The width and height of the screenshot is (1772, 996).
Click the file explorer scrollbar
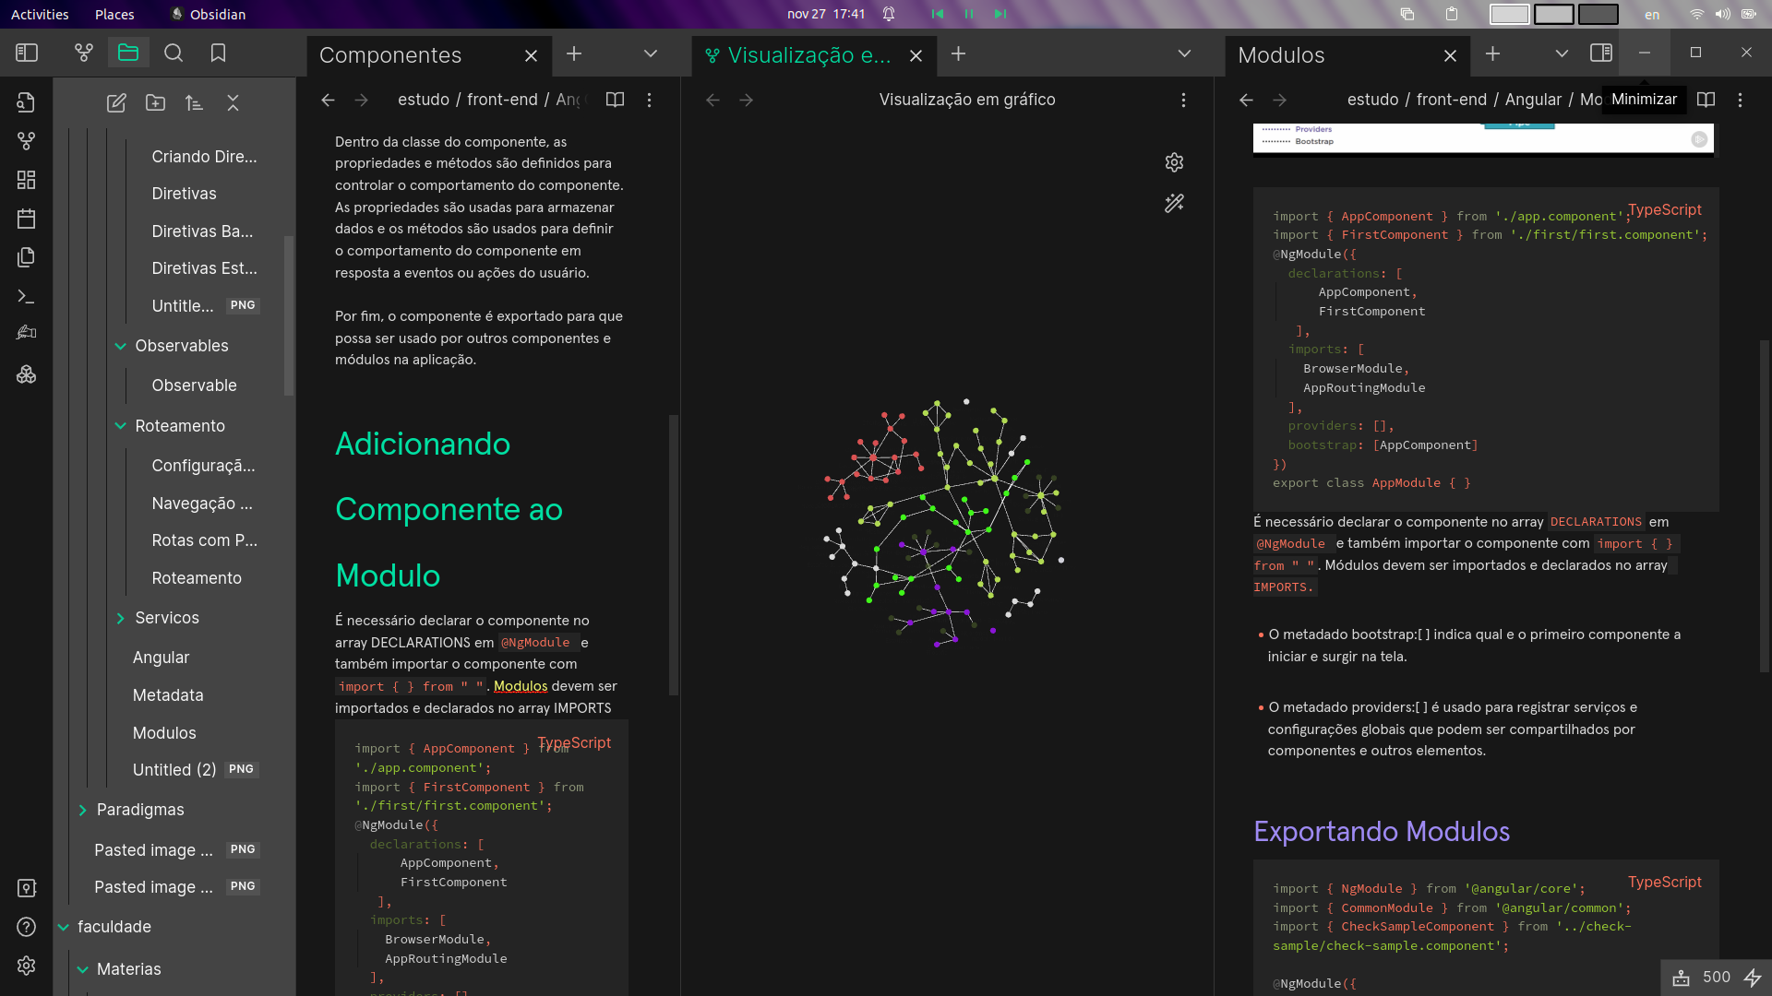tap(289, 316)
